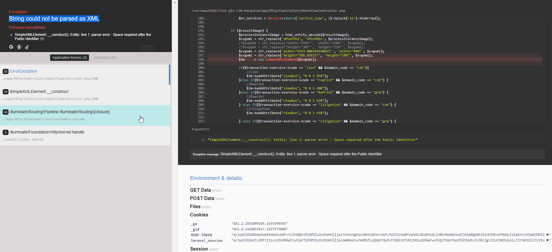Click the highlighted exception title text
The width and height of the screenshot is (552, 252).
coord(54,19)
